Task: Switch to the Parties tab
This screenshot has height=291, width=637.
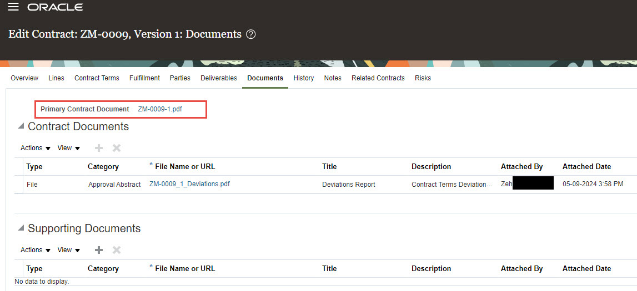Action: 180,78
